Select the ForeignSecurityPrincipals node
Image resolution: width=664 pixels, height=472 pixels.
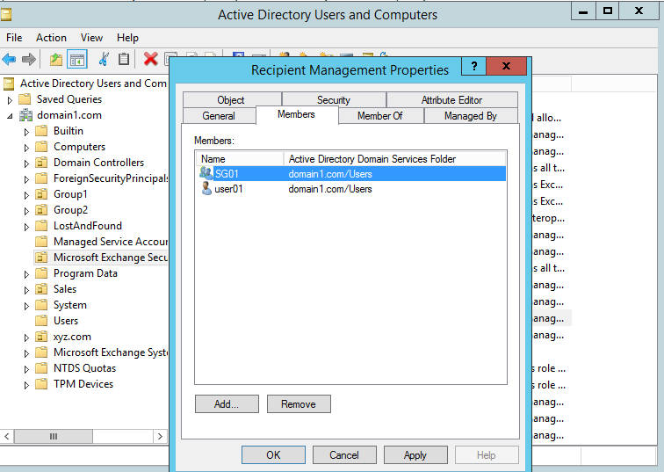[110, 178]
